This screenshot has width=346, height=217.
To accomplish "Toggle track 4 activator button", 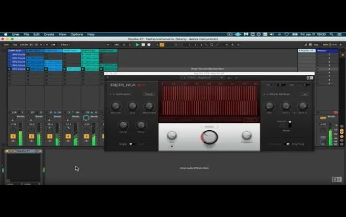I will click(x=68, y=136).
